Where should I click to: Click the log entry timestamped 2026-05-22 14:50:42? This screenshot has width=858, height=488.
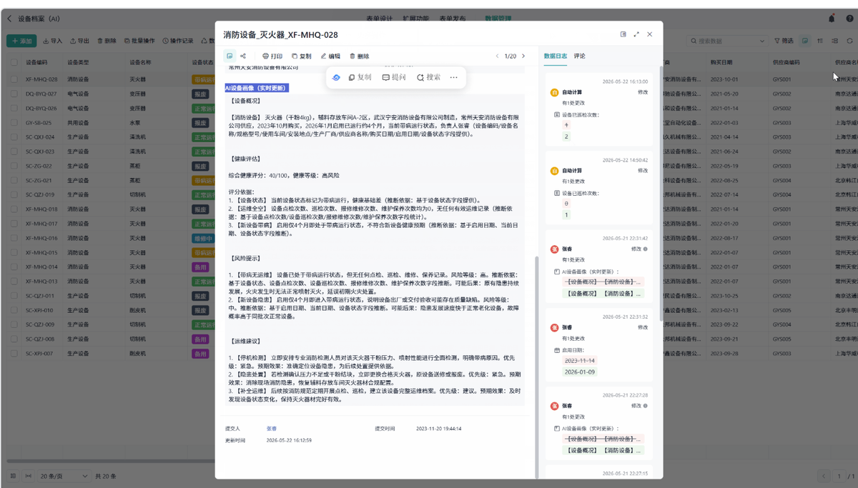point(598,186)
